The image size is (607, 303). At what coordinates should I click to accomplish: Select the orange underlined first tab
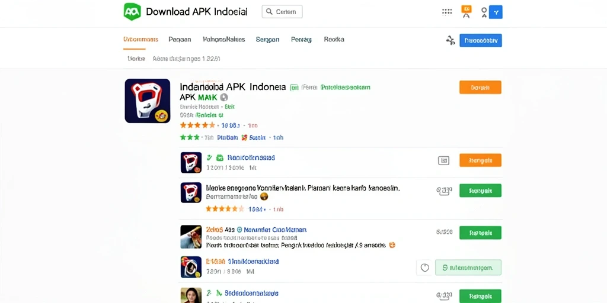pos(140,40)
